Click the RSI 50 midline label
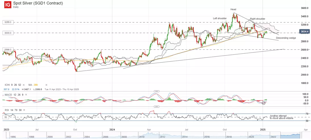 [x=5, y=117]
